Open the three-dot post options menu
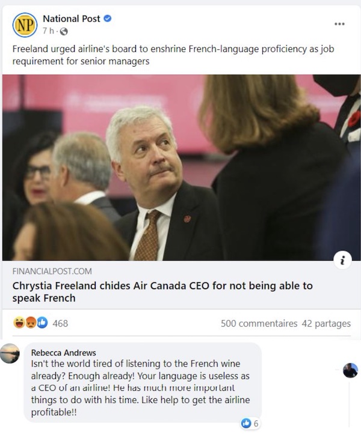Viewport: 361px width, 445px height. [x=339, y=24]
